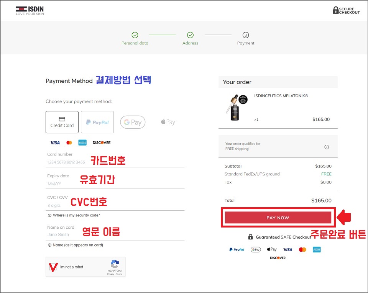
Task: Go to the Address step checkmark
Action: tap(191, 35)
